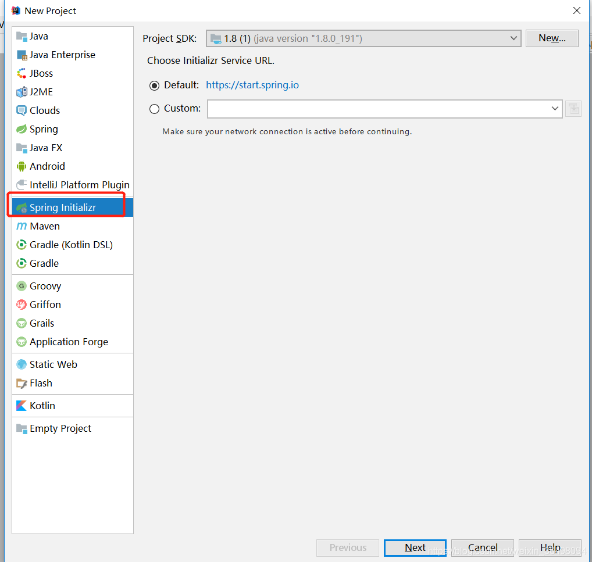This screenshot has height=562, width=592.
Task: Select Android label in list
Action: click(47, 166)
